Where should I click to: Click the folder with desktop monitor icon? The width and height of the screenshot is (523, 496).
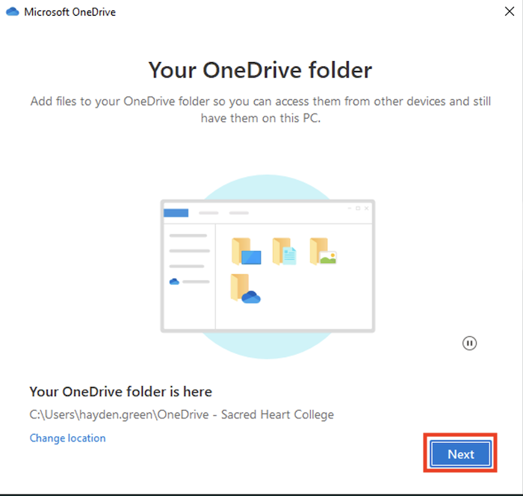pyautogui.click(x=246, y=252)
